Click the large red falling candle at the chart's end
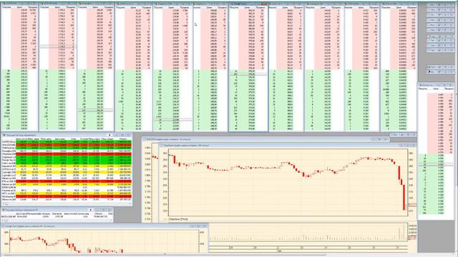 (x=404, y=197)
